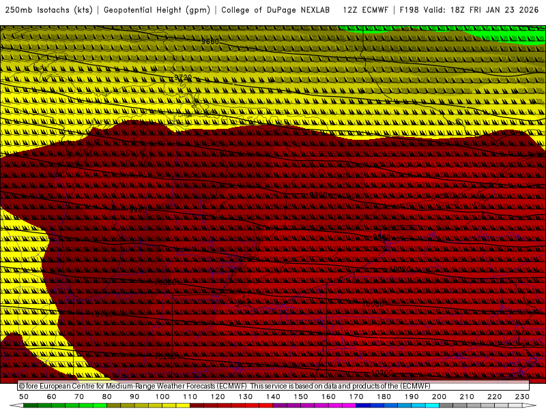Click the ECMWF copyright notice banner
The width and height of the screenshot is (546, 409).
point(274,386)
